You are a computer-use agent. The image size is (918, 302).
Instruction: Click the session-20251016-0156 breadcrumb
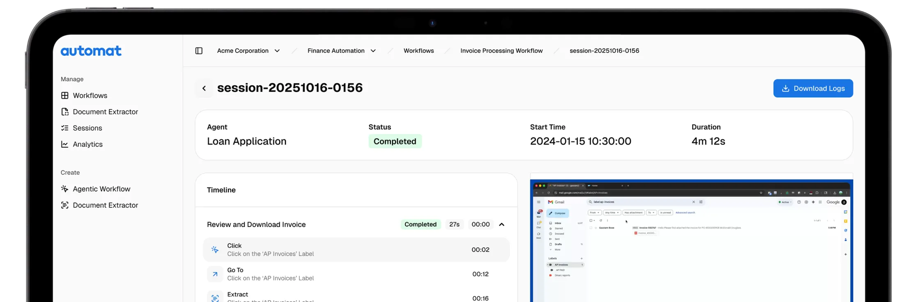click(x=604, y=51)
